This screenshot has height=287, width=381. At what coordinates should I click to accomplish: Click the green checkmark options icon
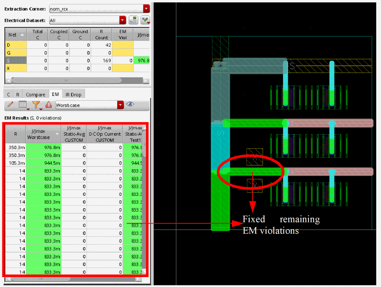145,20
